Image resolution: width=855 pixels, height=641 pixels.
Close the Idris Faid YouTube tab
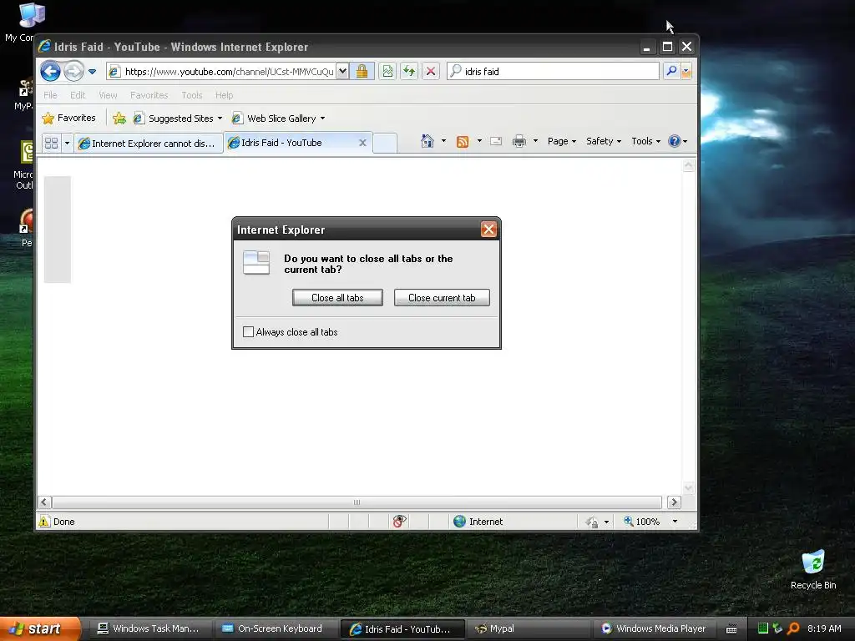pyautogui.click(x=362, y=143)
